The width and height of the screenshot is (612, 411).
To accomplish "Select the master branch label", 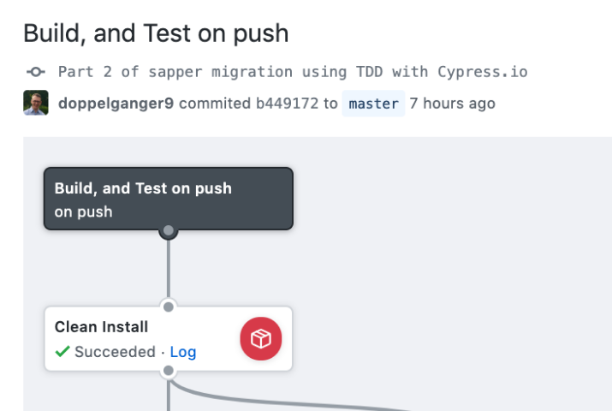I will pos(373,104).
